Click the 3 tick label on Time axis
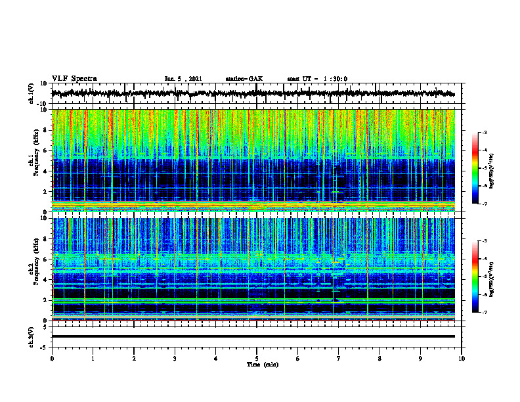Viewport: 520px width, 402px height. tap(175, 359)
